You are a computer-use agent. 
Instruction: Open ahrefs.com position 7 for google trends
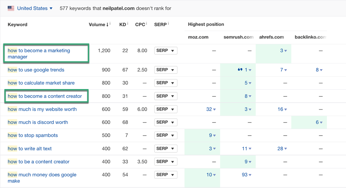(x=283, y=70)
